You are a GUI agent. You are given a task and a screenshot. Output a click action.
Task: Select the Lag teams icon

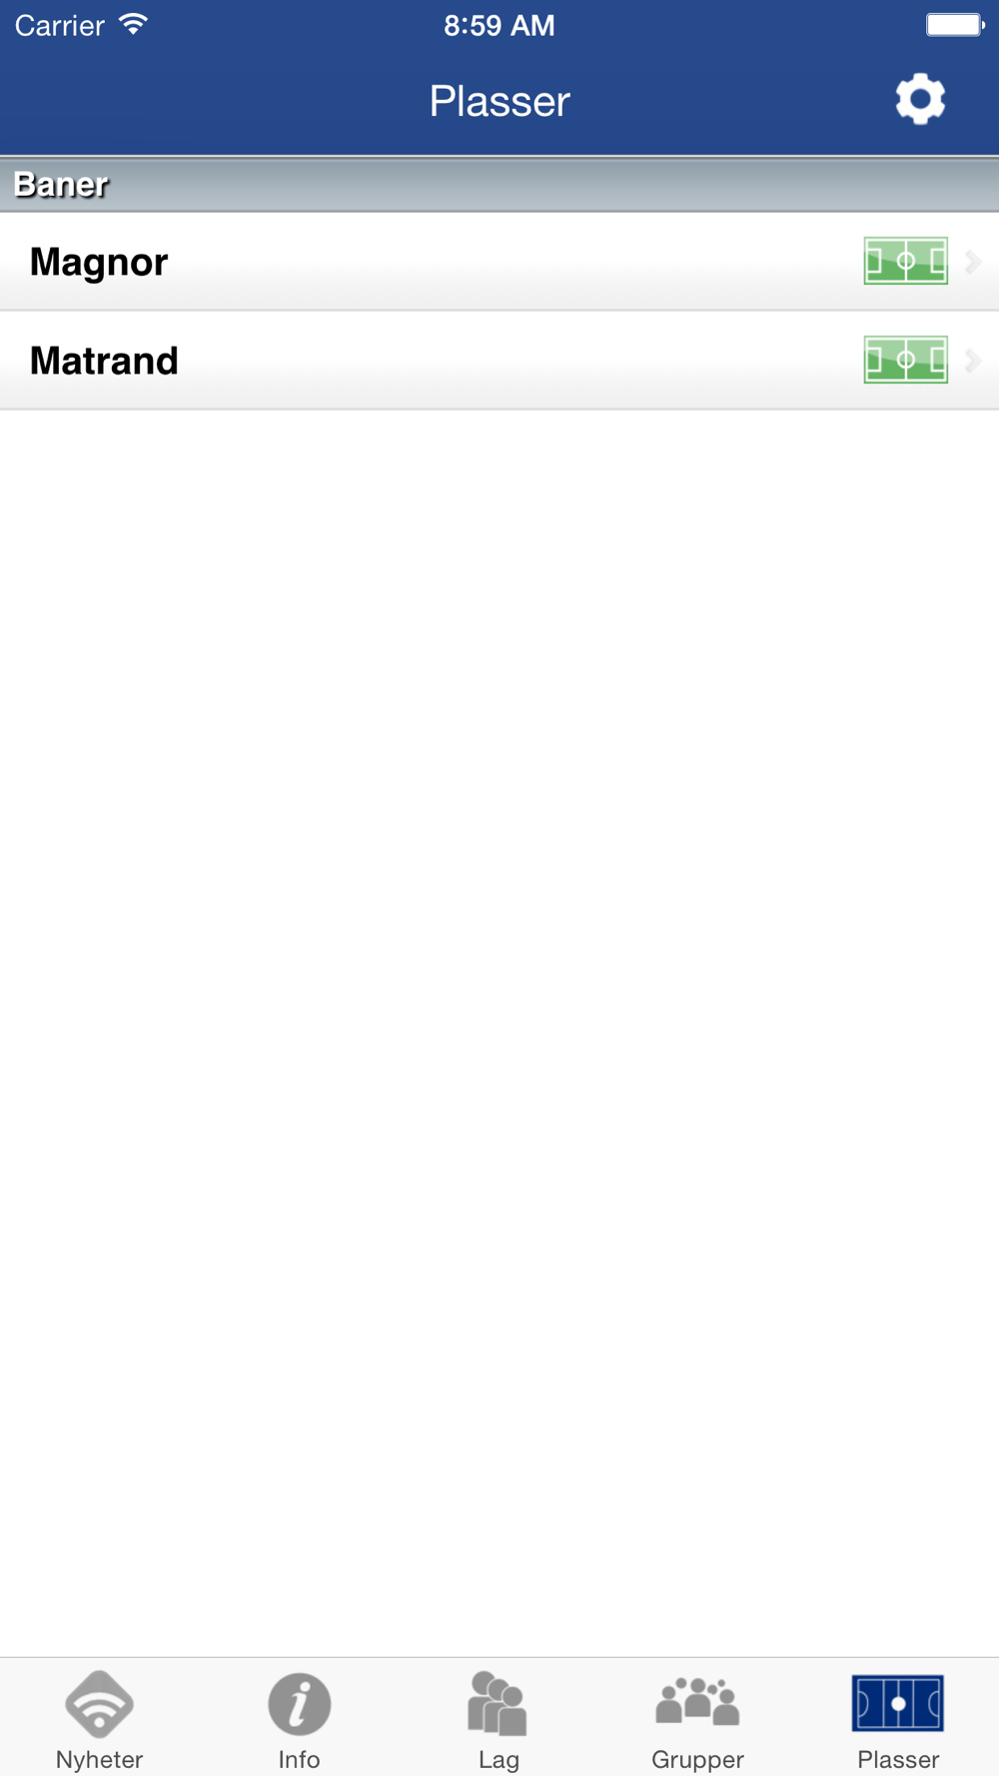coord(498,1703)
